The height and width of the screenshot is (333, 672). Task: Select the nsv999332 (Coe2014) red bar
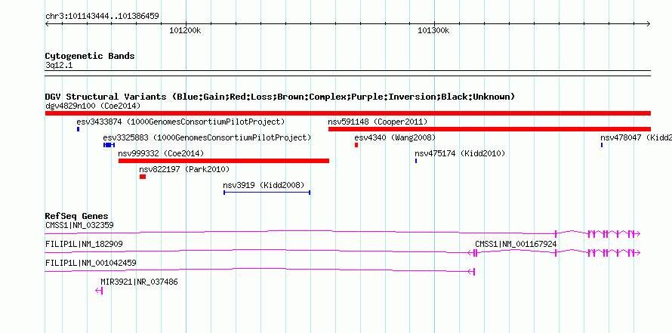click(x=223, y=161)
